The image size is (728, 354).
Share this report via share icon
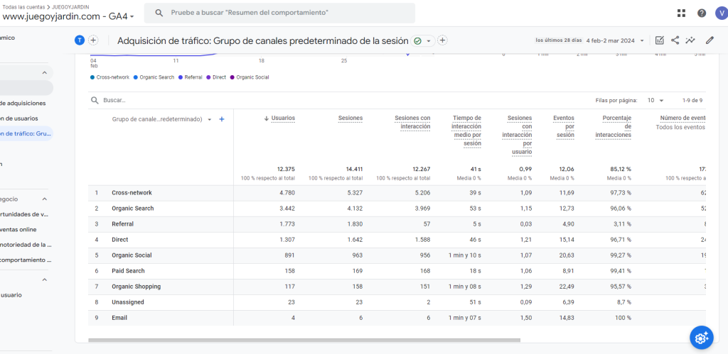click(675, 40)
